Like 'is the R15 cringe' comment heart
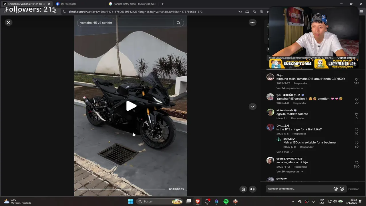 point(357,130)
